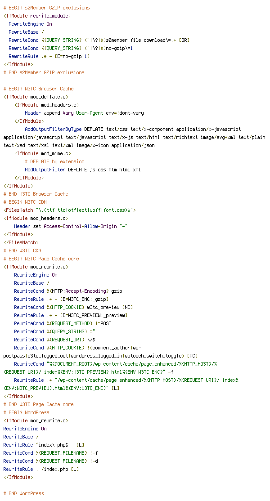The image size is (270, 501).
Task: Click the '# BEGIN WordPress' comment
Action: click(x=26, y=412)
